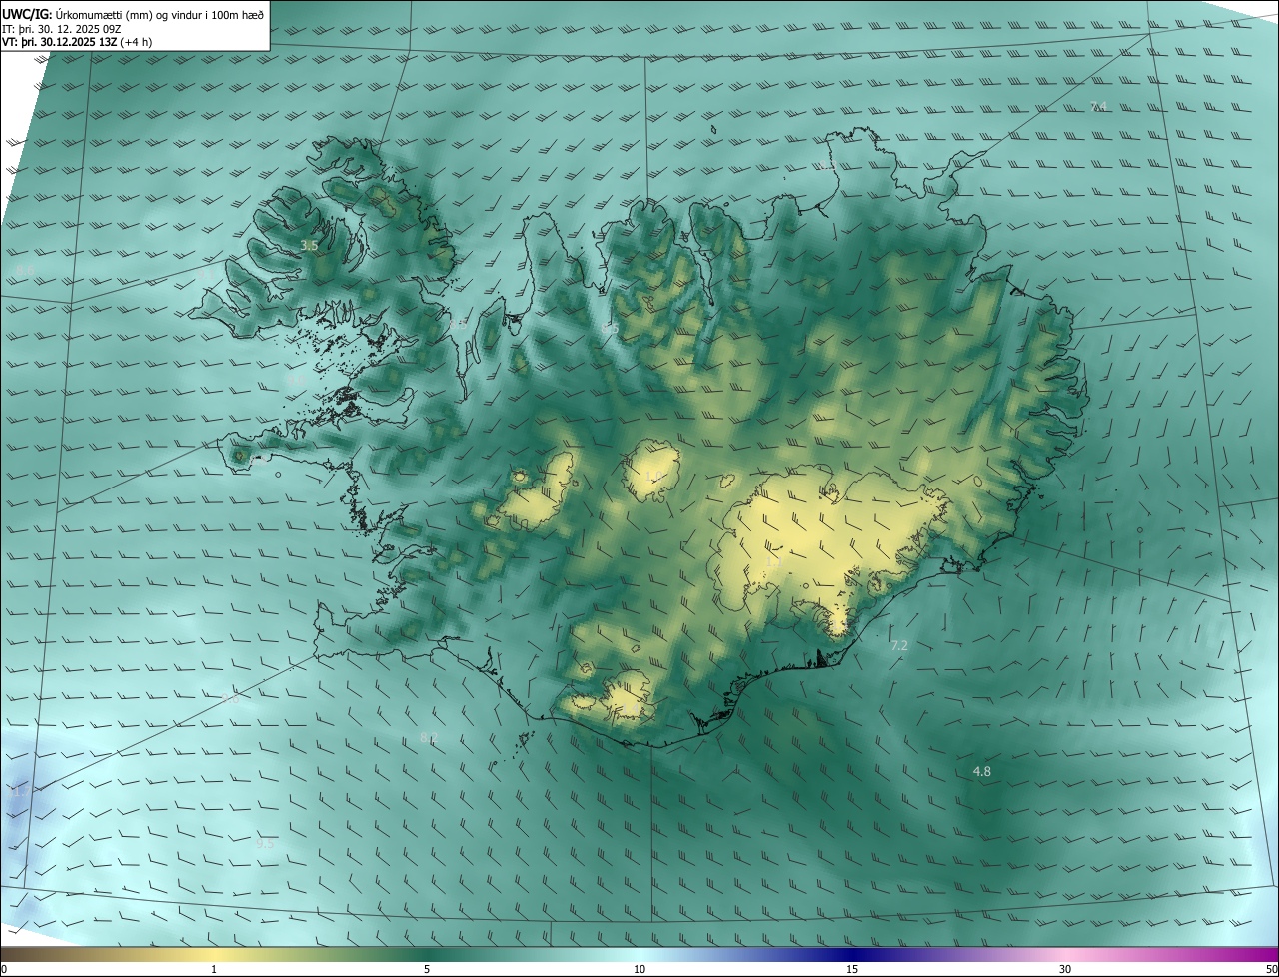
Task: Click the '9.6' value southwest of Reykjanes
Action: 231,698
